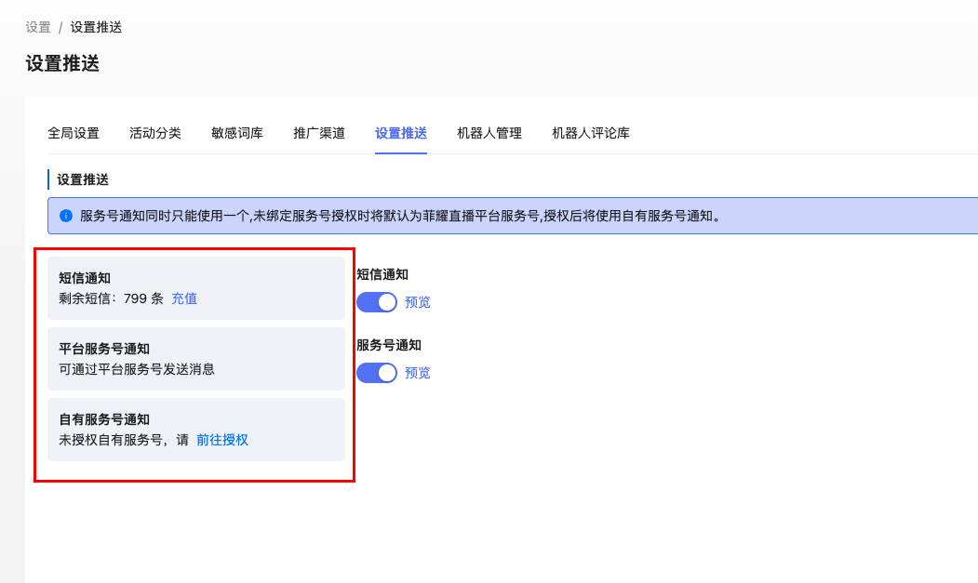978x583 pixels.
Task: Click the info icon in the notice banner
Action: (x=66, y=216)
